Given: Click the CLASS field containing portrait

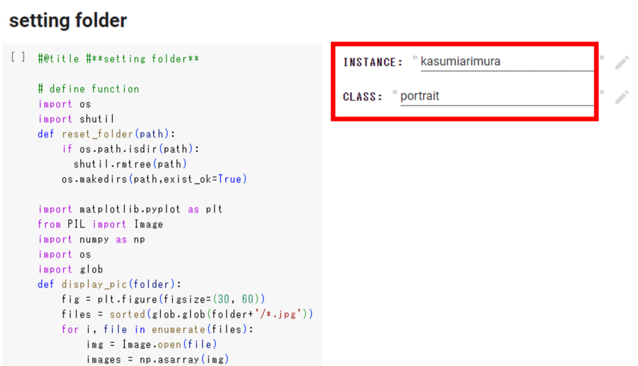Looking at the screenshot, I should click(497, 96).
